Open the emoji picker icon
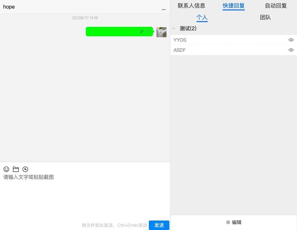The width and height of the screenshot is (297, 230). click(6, 169)
